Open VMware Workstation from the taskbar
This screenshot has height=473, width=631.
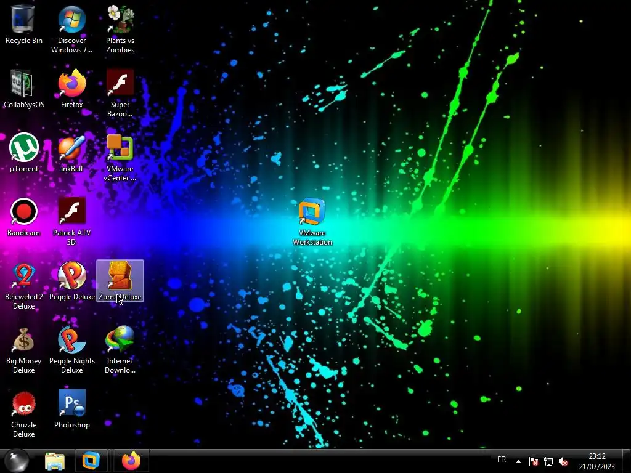[91, 461]
